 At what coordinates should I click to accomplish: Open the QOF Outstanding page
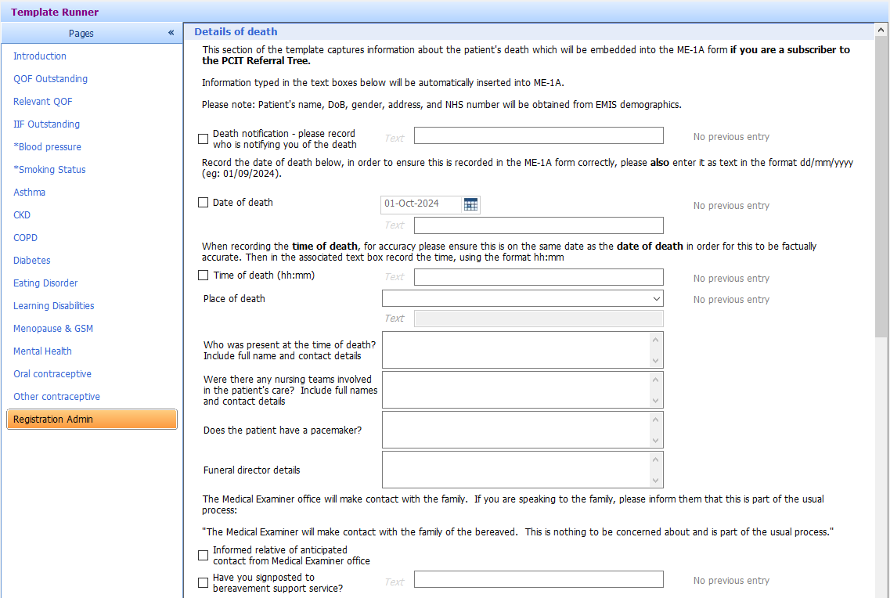pyautogui.click(x=51, y=79)
